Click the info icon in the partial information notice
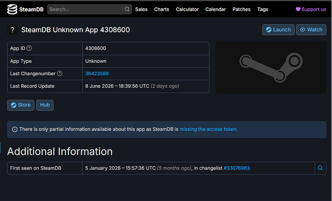This screenshot has width=332, height=201. 14,129
